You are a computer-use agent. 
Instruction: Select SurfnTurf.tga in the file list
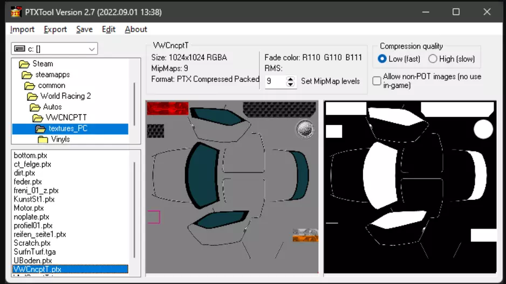pyautogui.click(x=35, y=252)
